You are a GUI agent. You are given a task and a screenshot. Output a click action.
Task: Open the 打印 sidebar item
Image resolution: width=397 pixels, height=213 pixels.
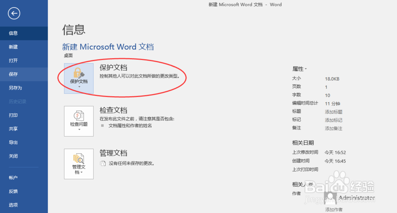tap(24, 115)
